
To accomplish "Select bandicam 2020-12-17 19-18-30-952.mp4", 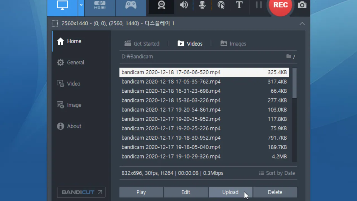I will click(x=204, y=138).
